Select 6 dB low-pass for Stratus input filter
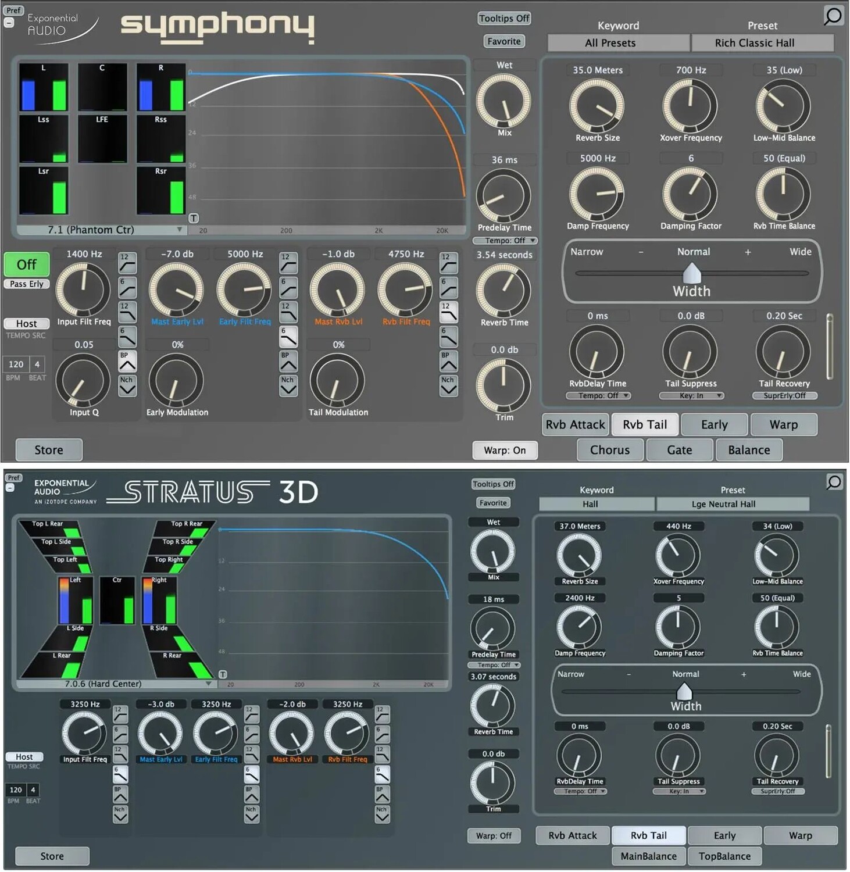 pyautogui.click(x=120, y=774)
